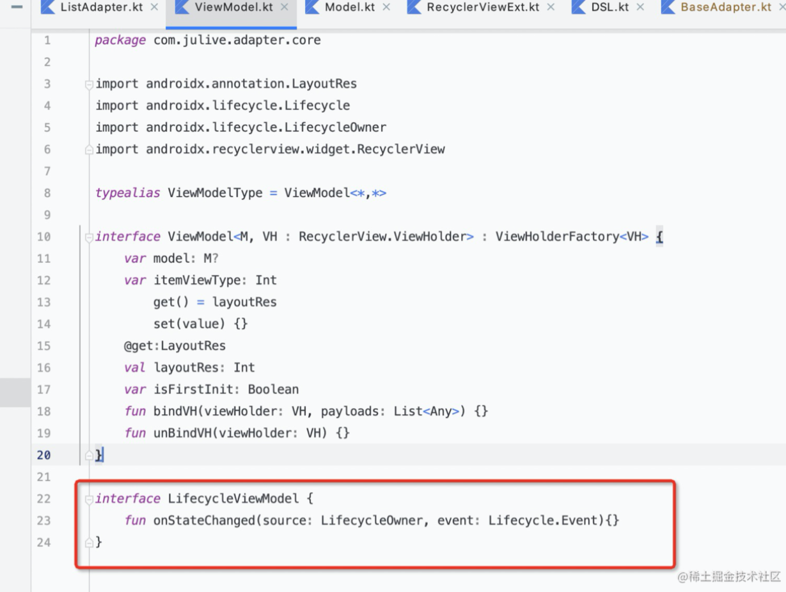This screenshot has height=592, width=786.
Task: Switch to the RecyclerViewExt.kt tab
Action: pyautogui.click(x=481, y=8)
